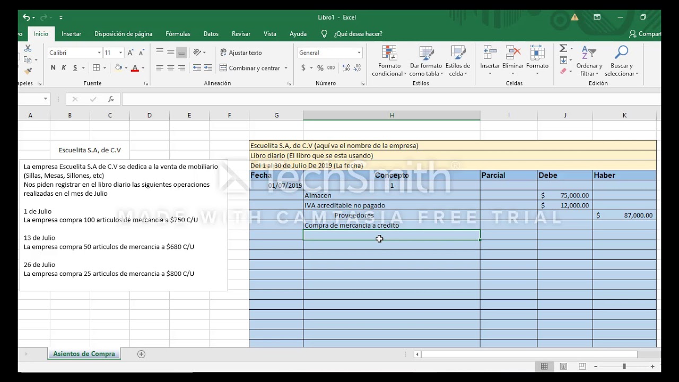Click the increase decimals icon
Image resolution: width=679 pixels, height=382 pixels.
pyautogui.click(x=346, y=68)
